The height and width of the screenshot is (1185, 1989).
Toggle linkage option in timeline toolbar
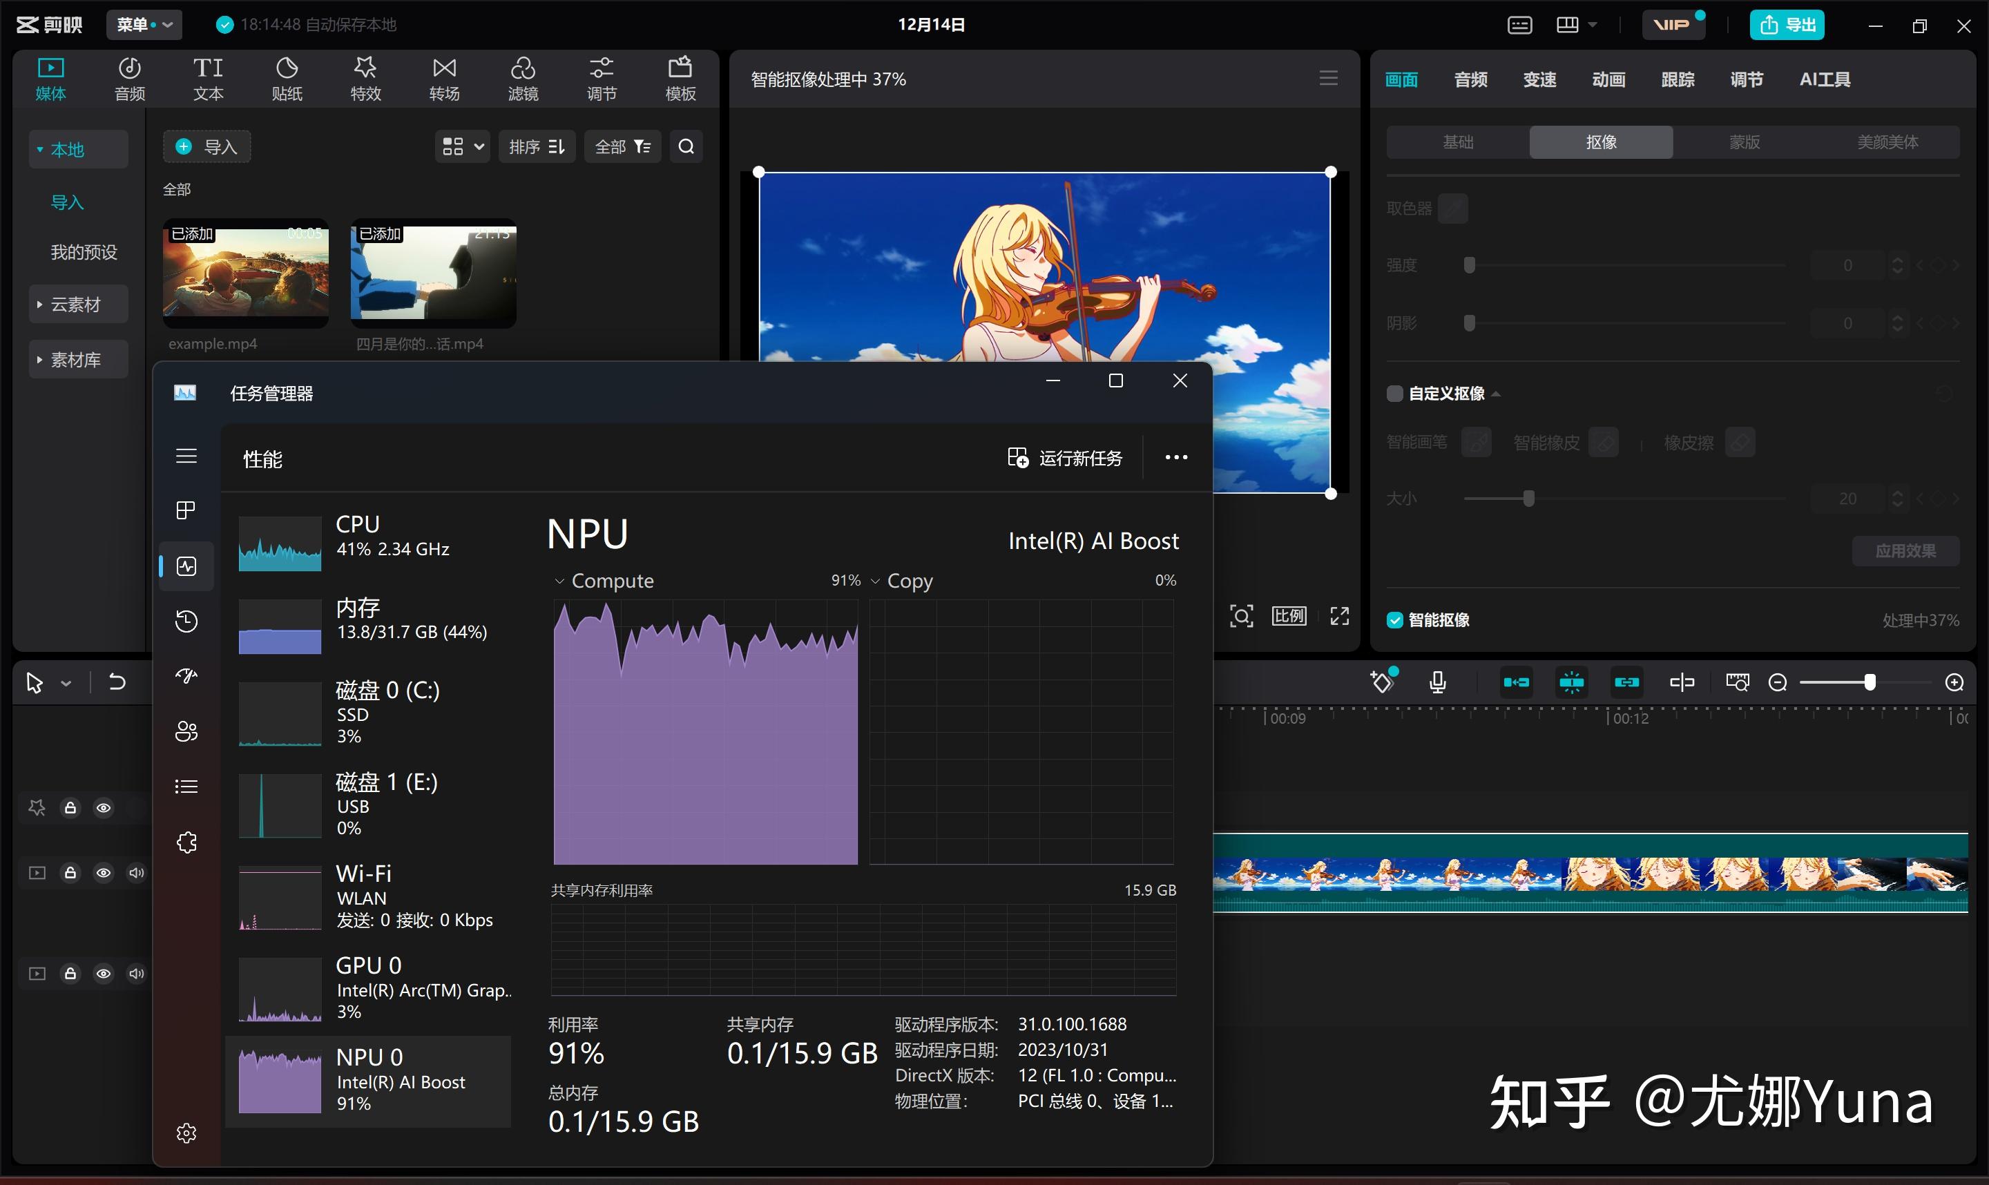point(1626,683)
